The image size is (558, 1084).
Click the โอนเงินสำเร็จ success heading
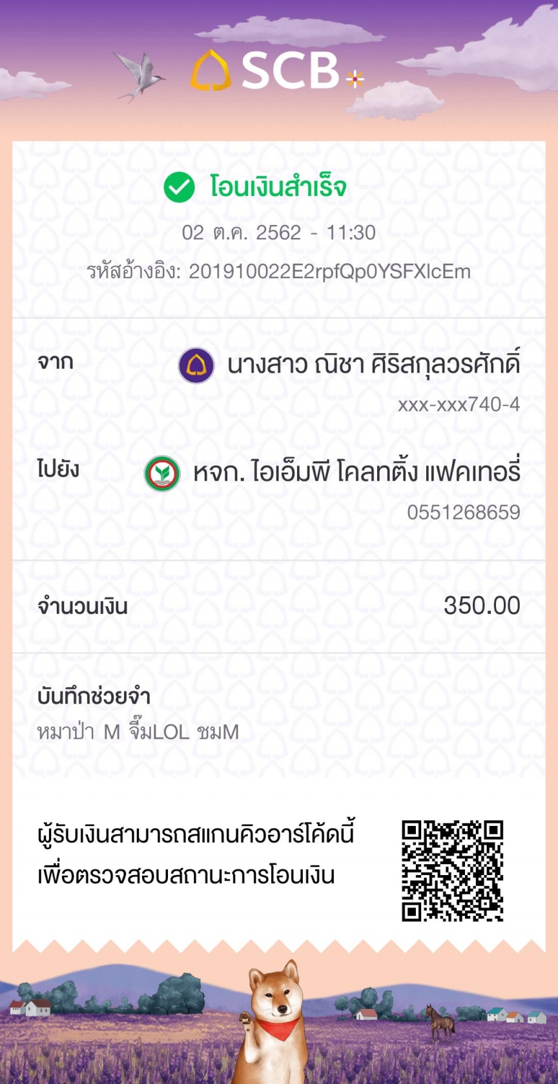pyautogui.click(x=278, y=188)
